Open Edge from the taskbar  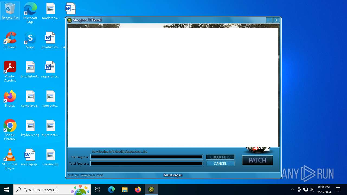(111, 190)
